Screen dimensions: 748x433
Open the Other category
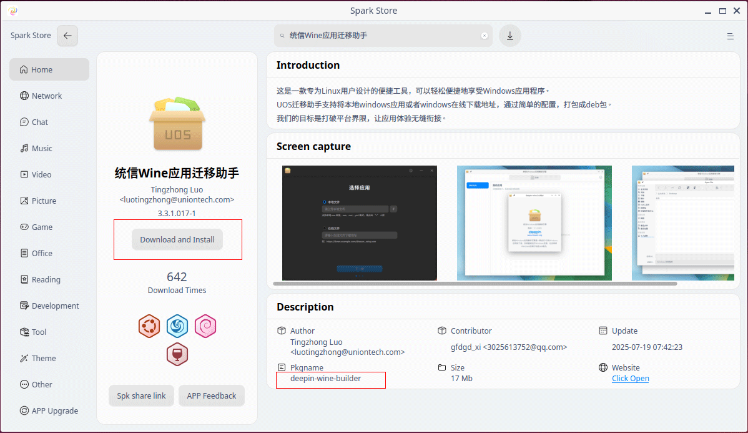(x=49, y=385)
